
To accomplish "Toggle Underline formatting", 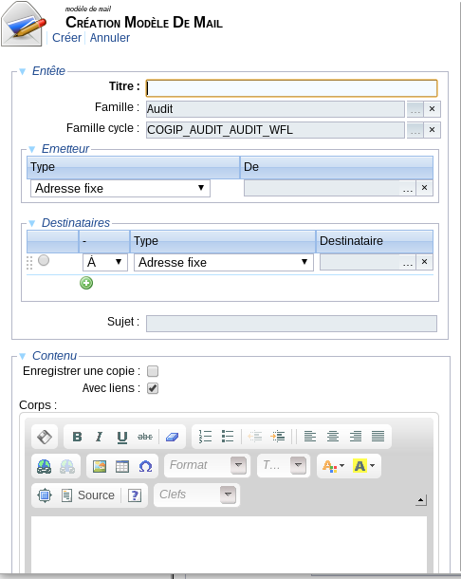I will click(x=121, y=437).
